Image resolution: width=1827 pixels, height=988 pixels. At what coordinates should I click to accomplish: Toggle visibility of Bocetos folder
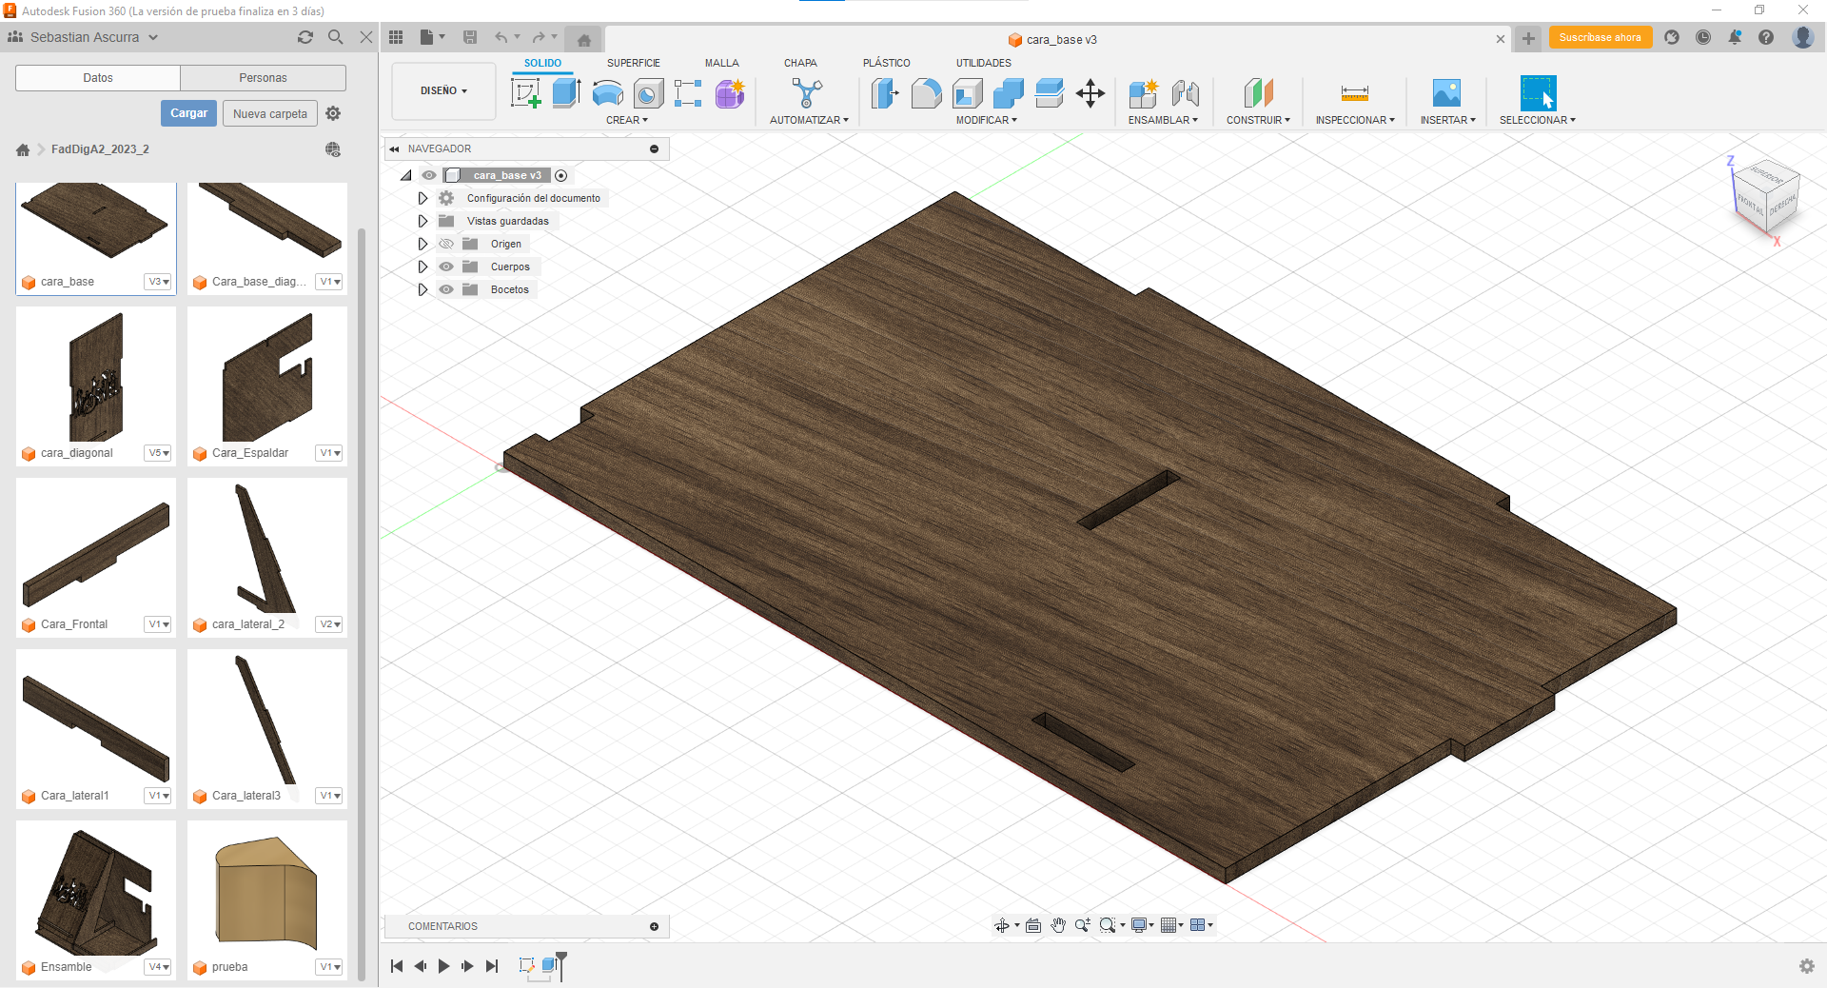tap(446, 289)
